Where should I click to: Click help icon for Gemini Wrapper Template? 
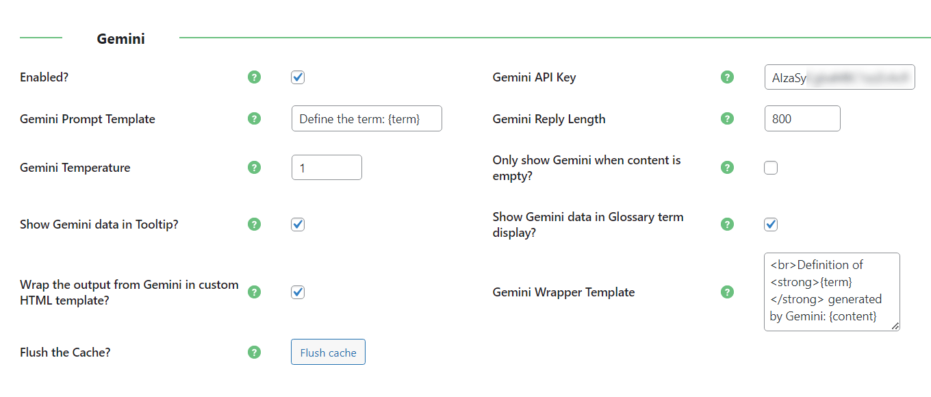pyautogui.click(x=728, y=292)
